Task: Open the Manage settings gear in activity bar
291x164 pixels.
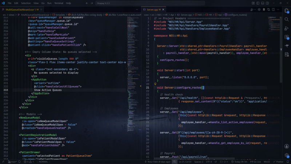Action: coord(287,155)
